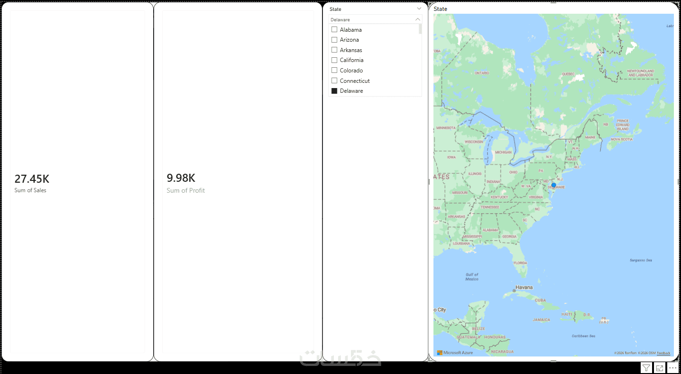
Task: Click the MINNESOTA label on the map
Action: 445,128
